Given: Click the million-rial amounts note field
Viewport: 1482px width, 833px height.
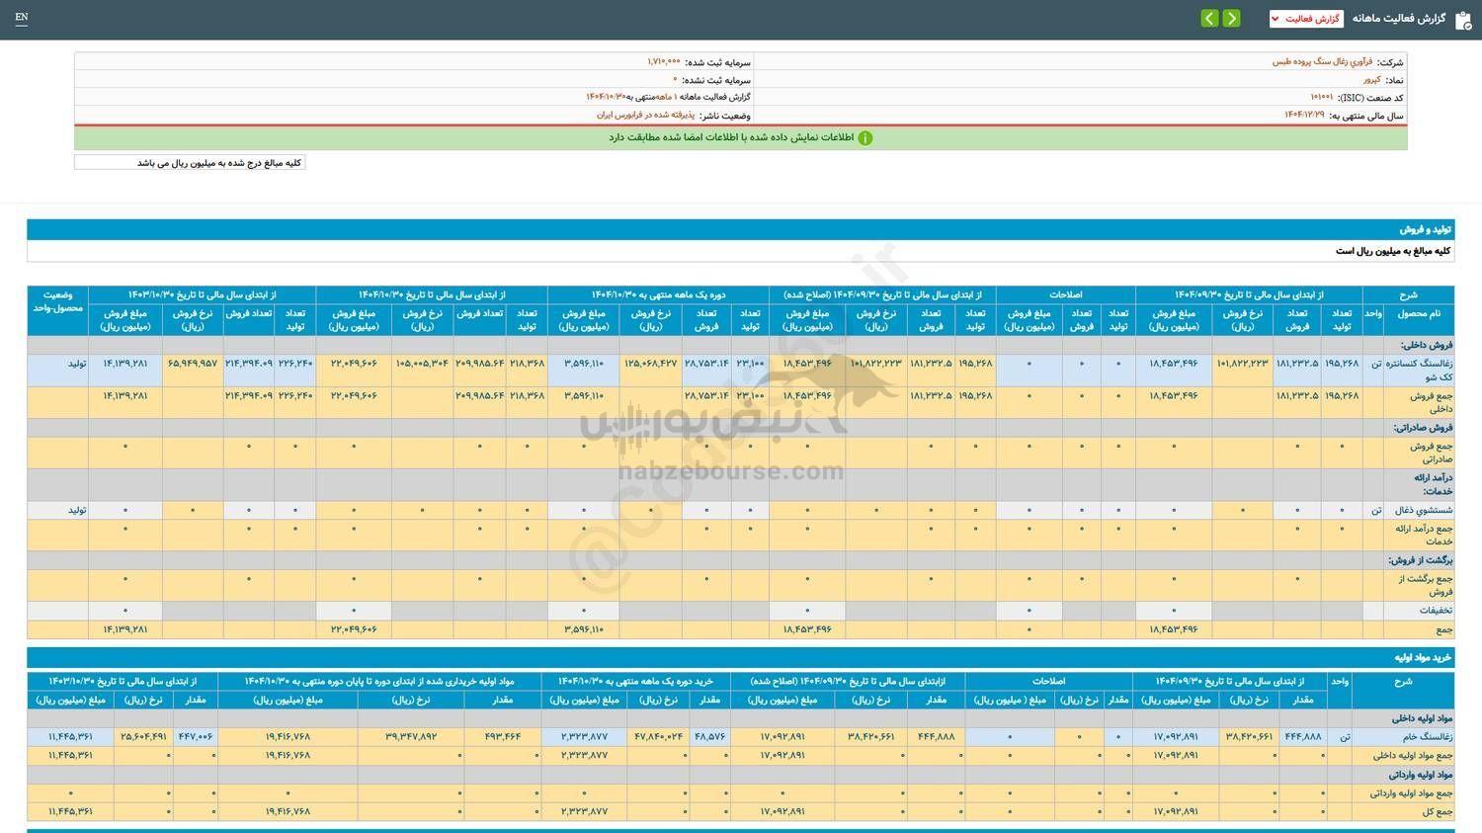Looking at the screenshot, I should point(190,163).
